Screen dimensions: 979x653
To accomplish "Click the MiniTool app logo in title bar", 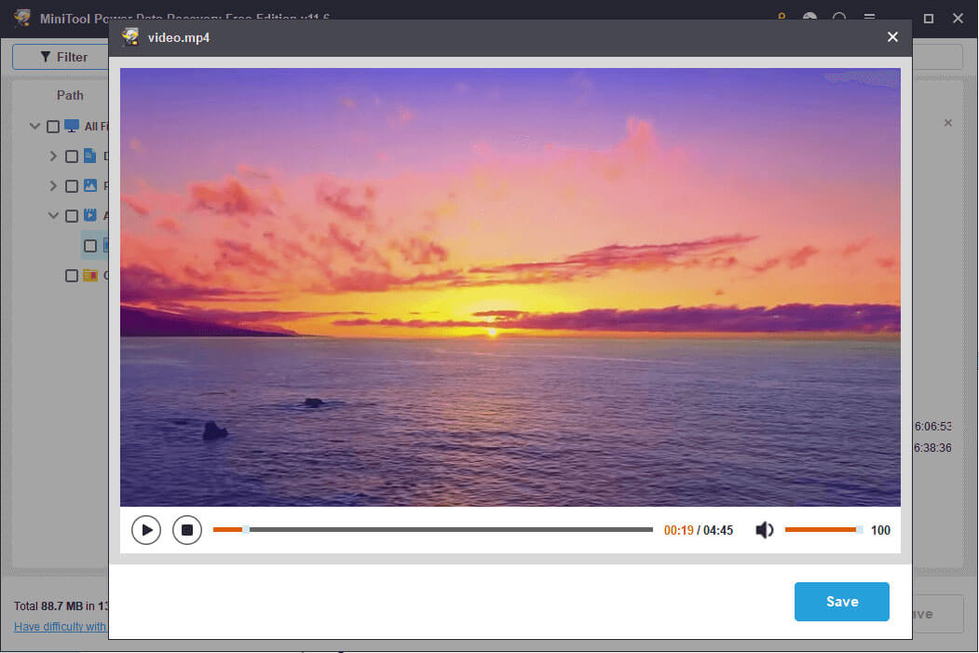I will (23, 18).
